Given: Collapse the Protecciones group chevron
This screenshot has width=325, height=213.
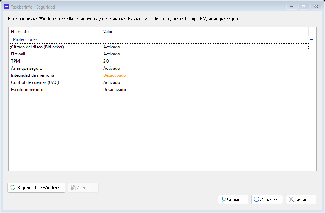Looking at the screenshot, I should [x=312, y=39].
